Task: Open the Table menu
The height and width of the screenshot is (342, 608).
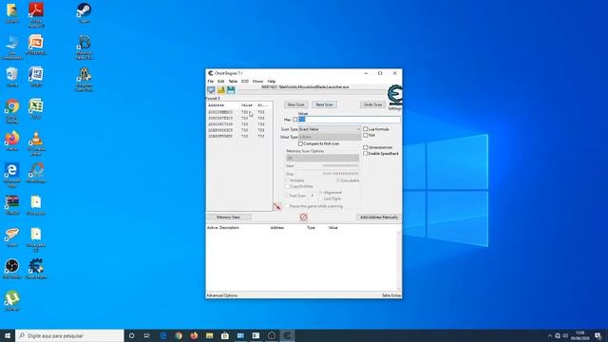Action: tap(233, 82)
